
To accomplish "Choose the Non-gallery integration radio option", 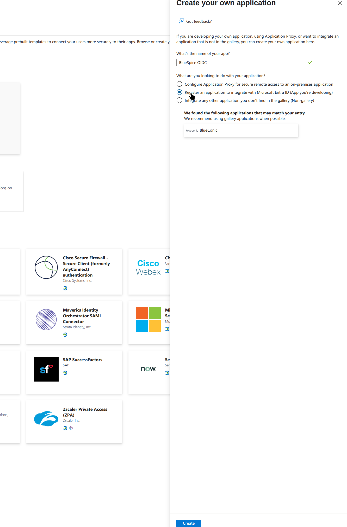I will (x=179, y=100).
